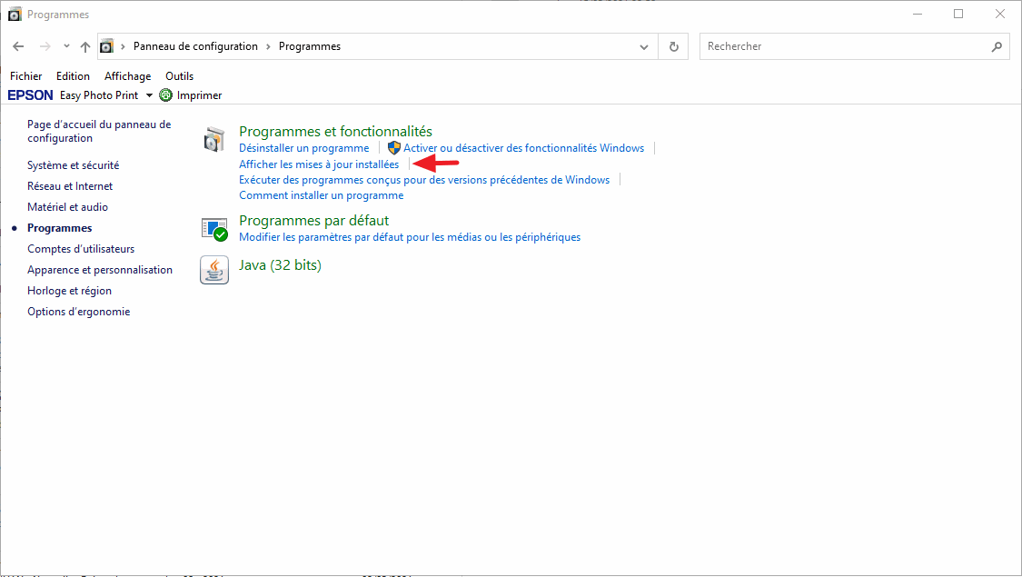Viewport: 1022px width, 577px height.
Task: Open the recent locations dropdown arrow
Action: (x=66, y=46)
